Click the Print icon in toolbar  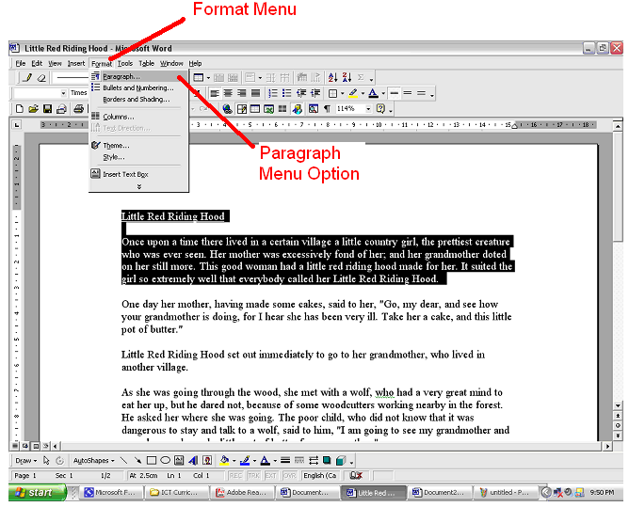click(x=79, y=108)
